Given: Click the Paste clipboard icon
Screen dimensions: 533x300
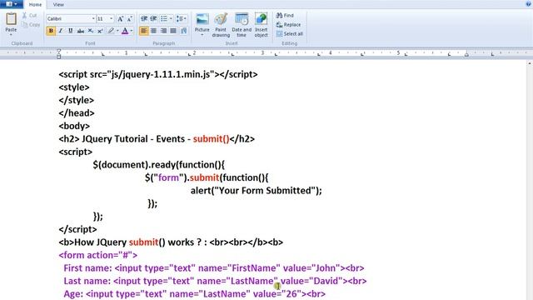Looking at the screenshot, I should pyautogui.click(x=11, y=19).
